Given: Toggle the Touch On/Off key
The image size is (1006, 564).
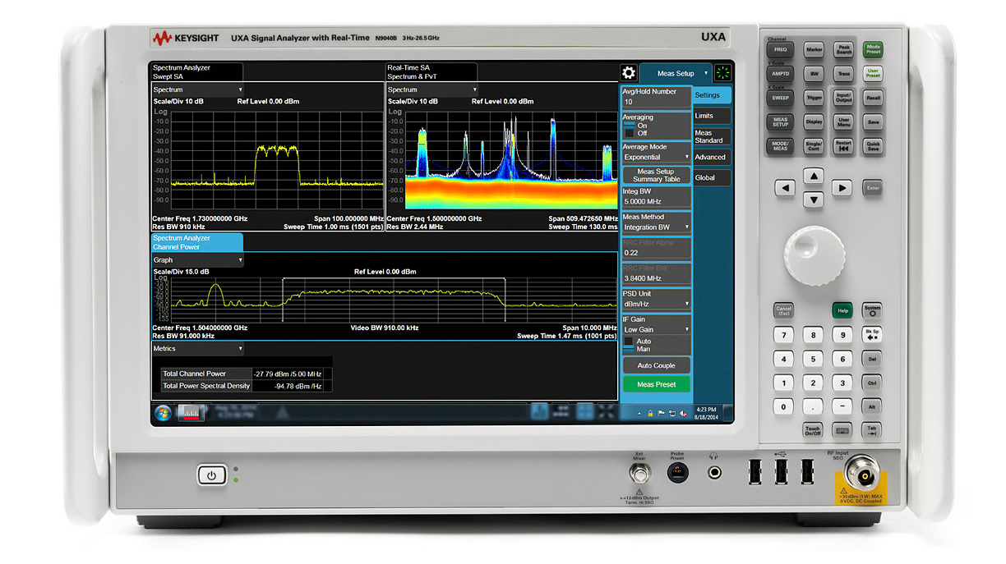Looking at the screenshot, I should (813, 429).
